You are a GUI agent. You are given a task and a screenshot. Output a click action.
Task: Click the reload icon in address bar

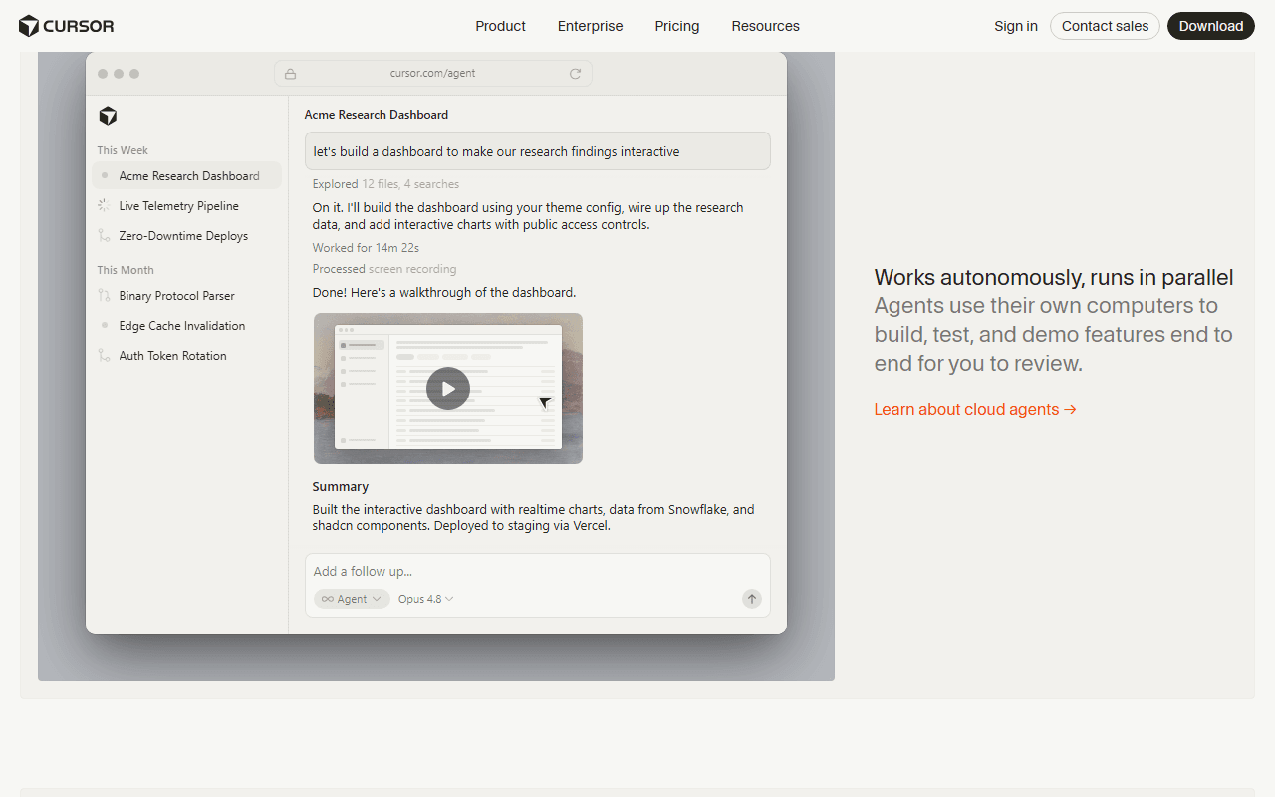575,74
